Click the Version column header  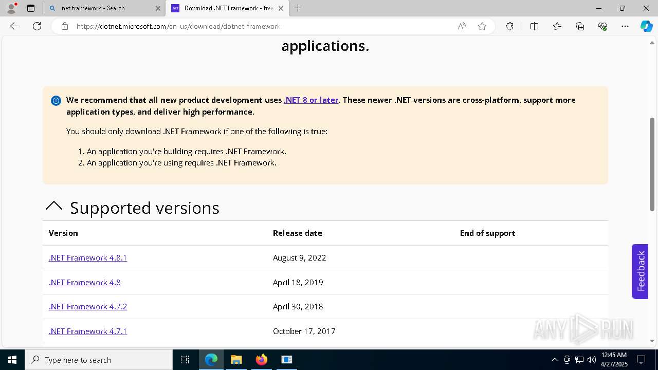tap(63, 233)
